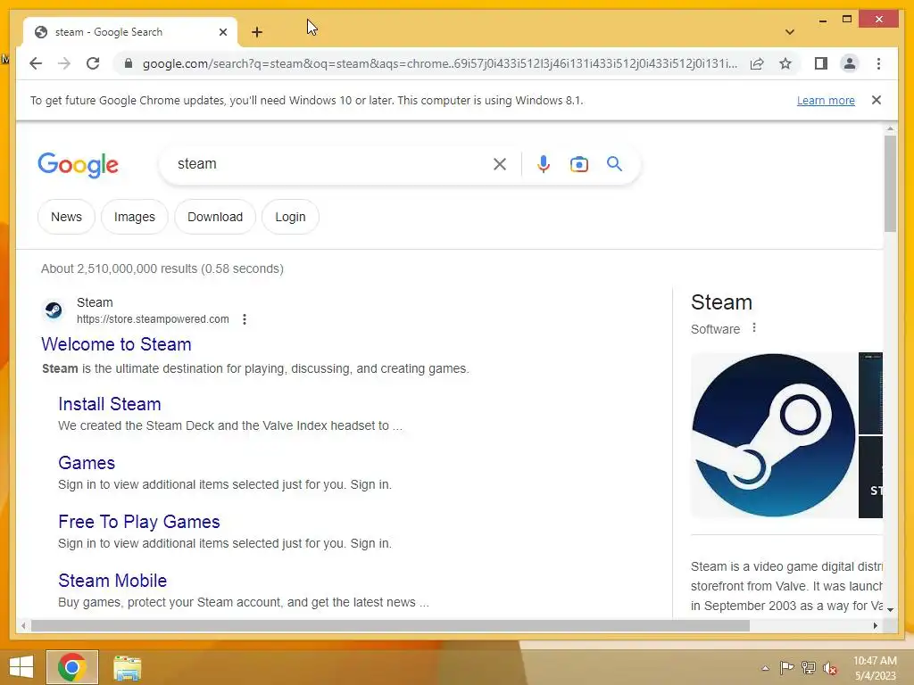Click the network tray icon

809,668
